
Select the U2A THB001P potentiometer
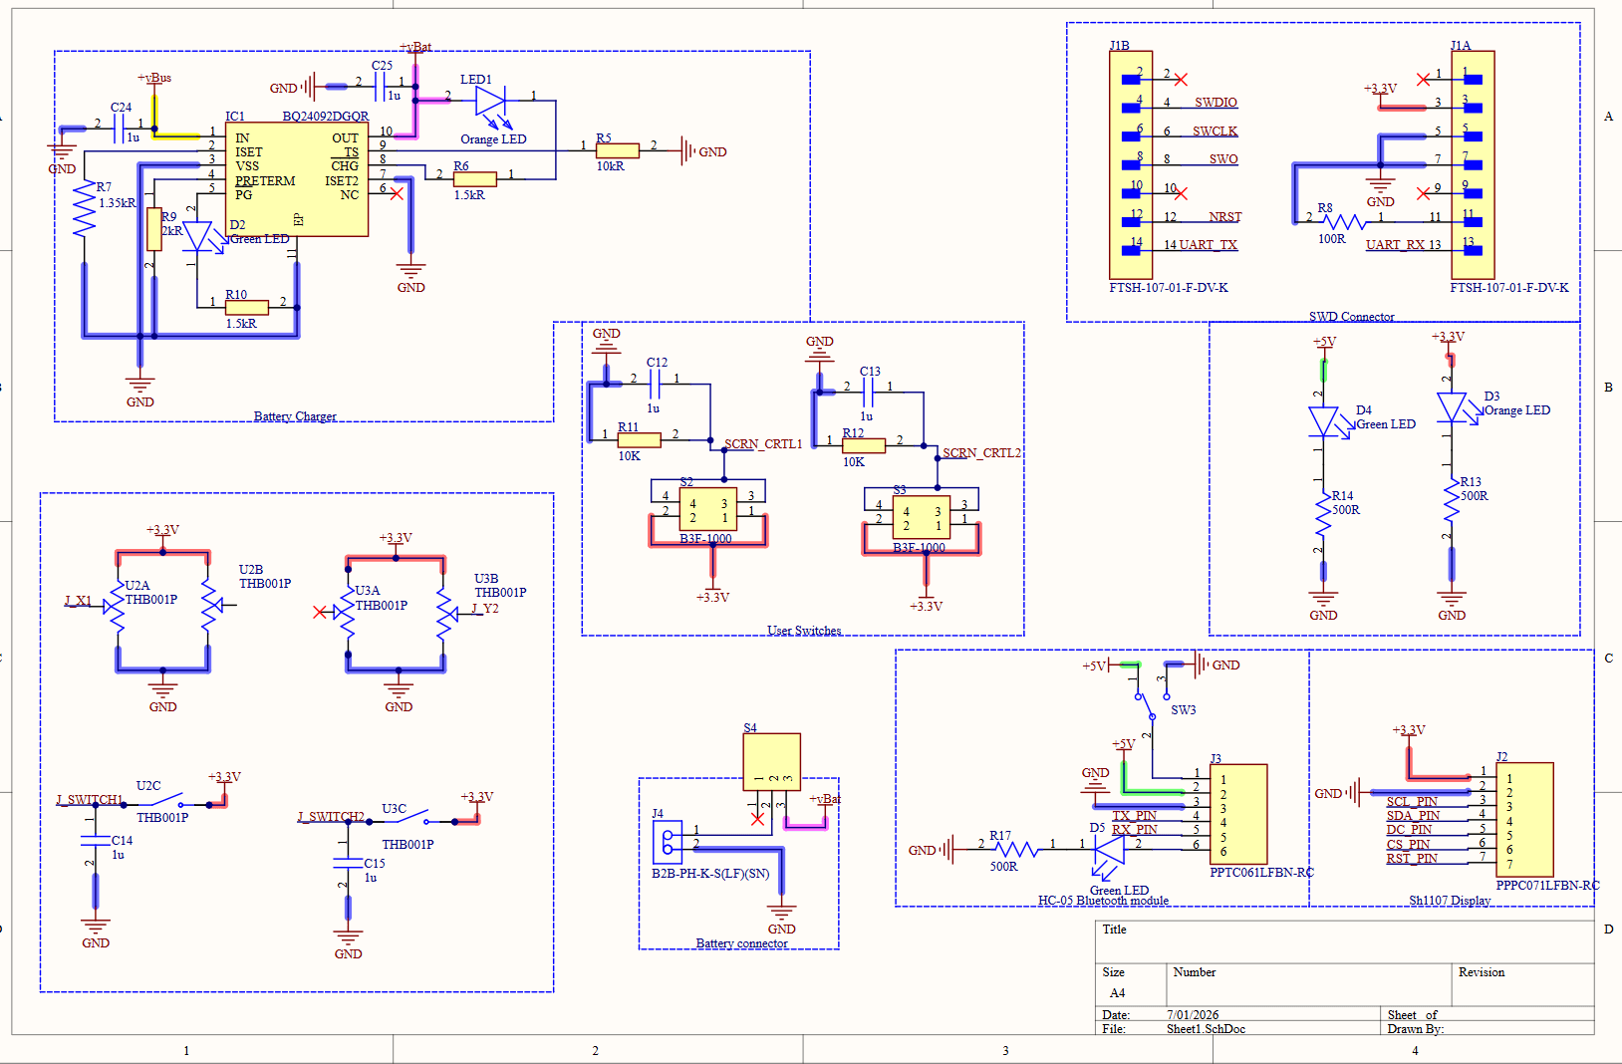(x=116, y=607)
